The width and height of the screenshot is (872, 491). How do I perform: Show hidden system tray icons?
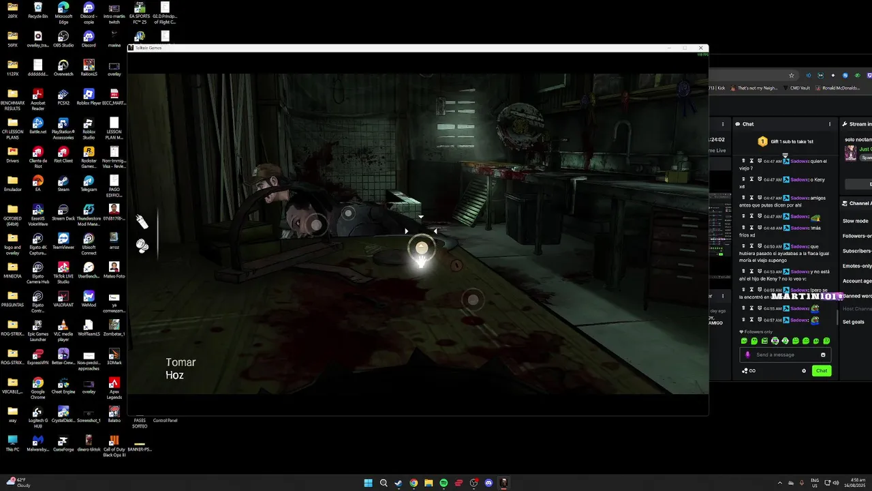[x=780, y=483]
